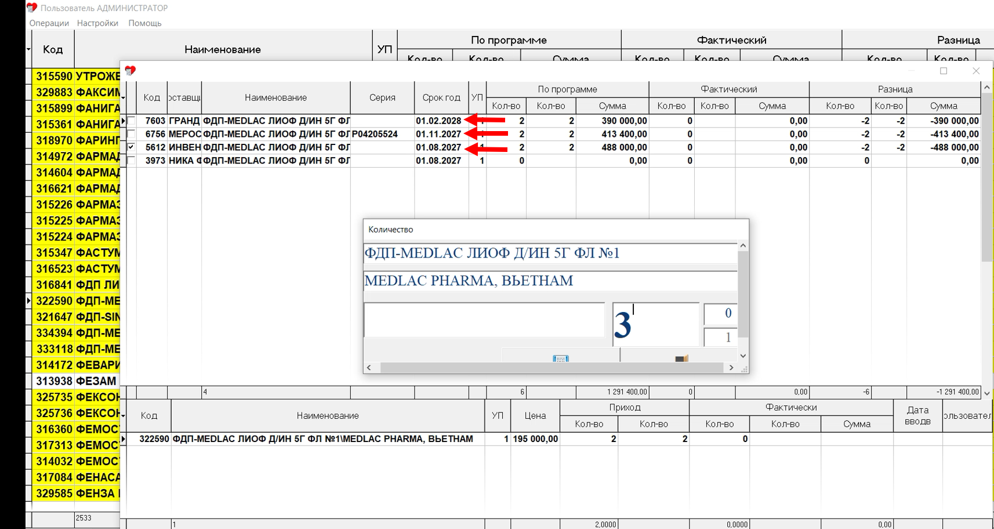This screenshot has width=994, height=529.
Task: Open the Операции menu
Action: click(49, 23)
